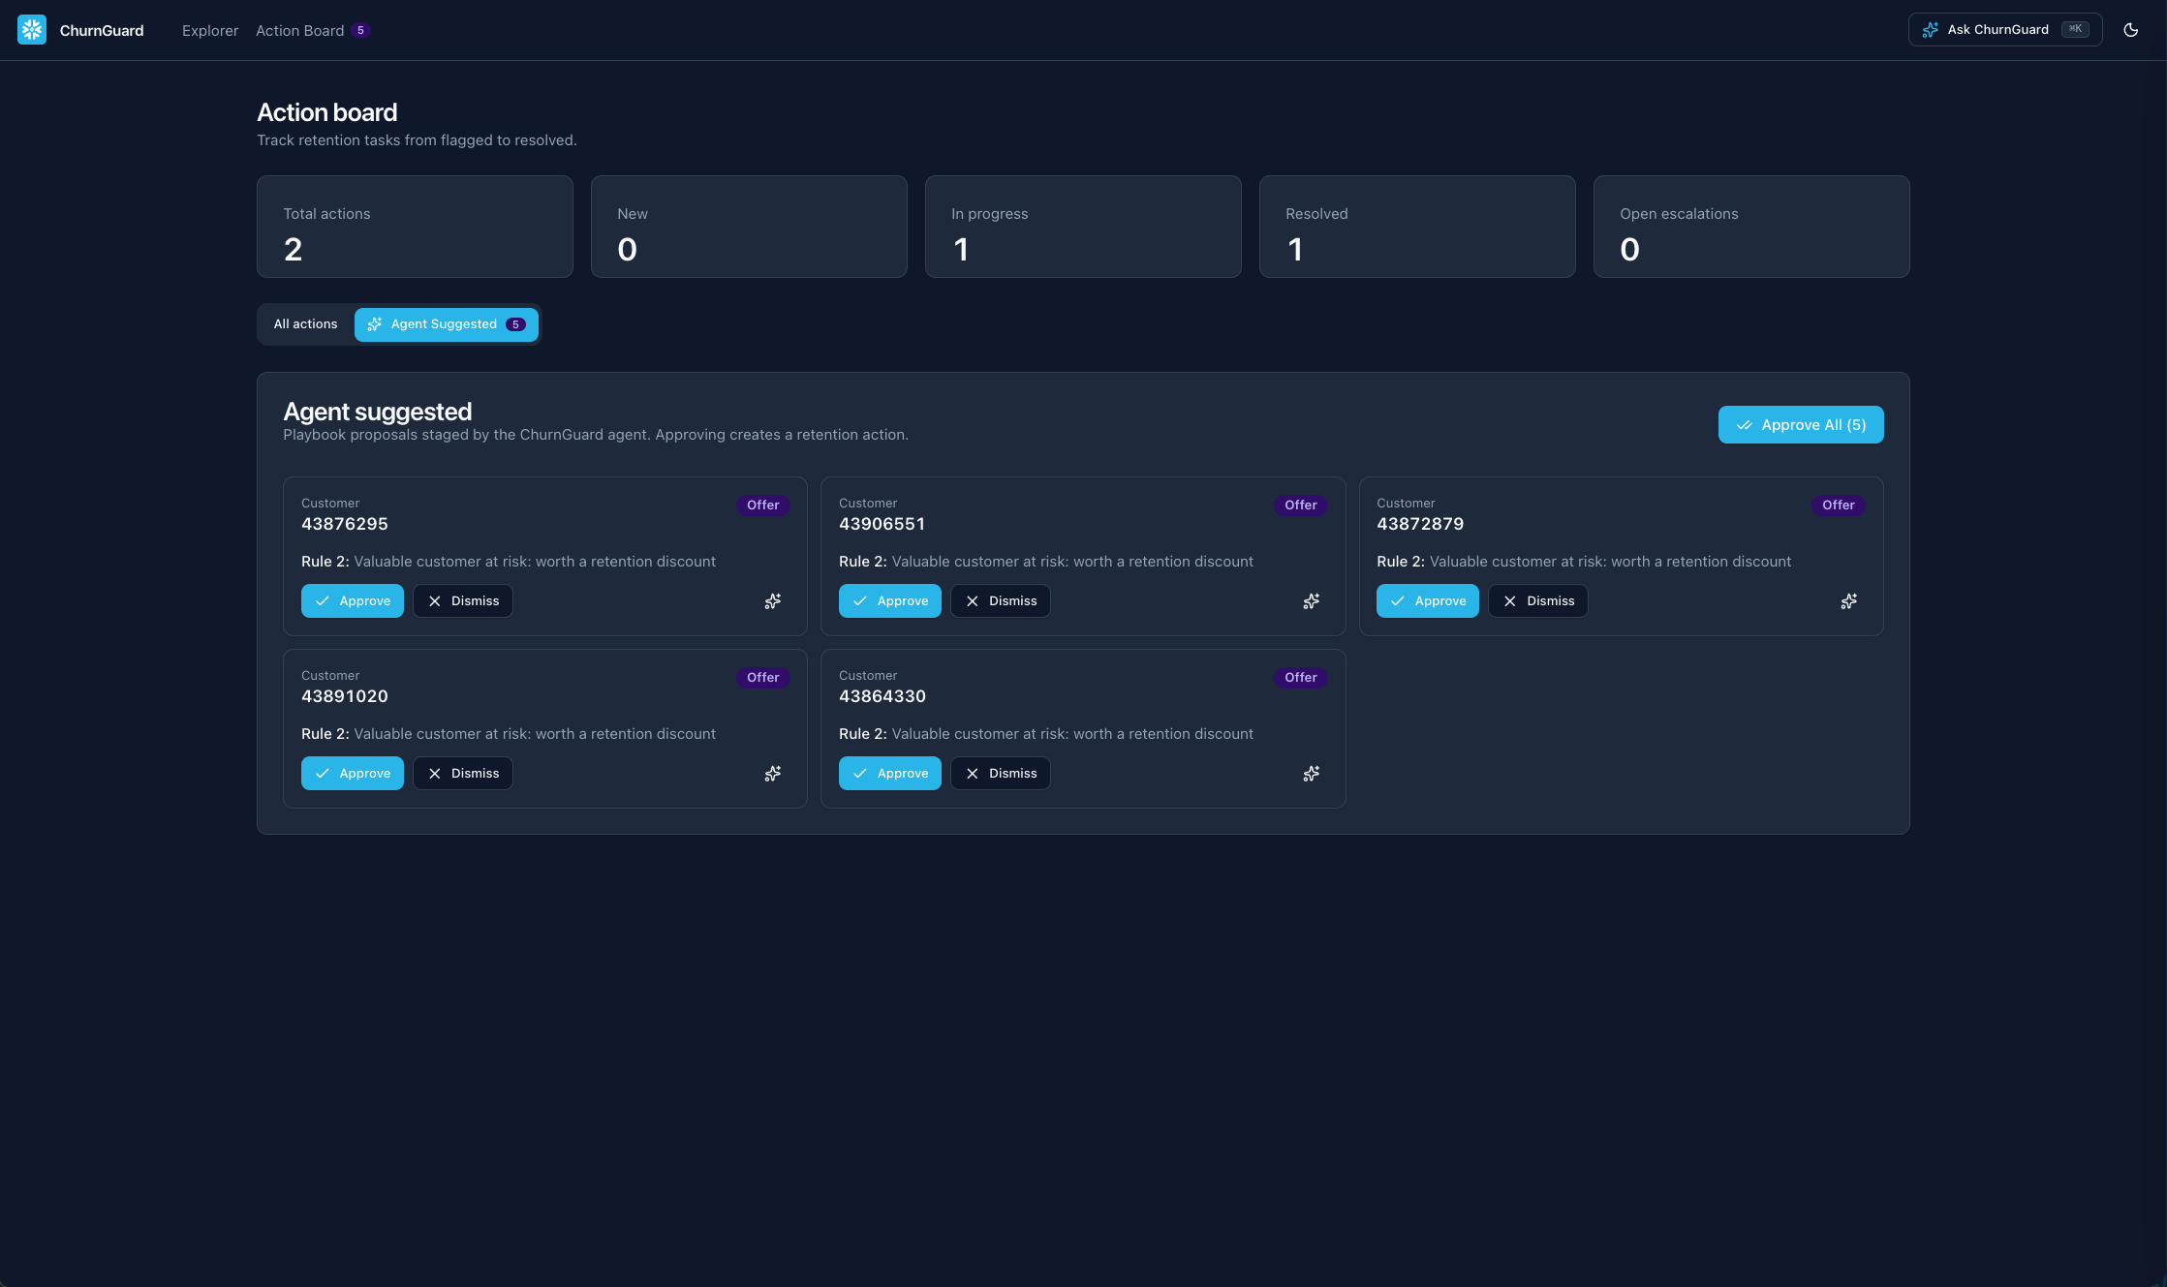Click Offer badge on customer 43872879 card
The image size is (2167, 1287).
[1839, 506]
